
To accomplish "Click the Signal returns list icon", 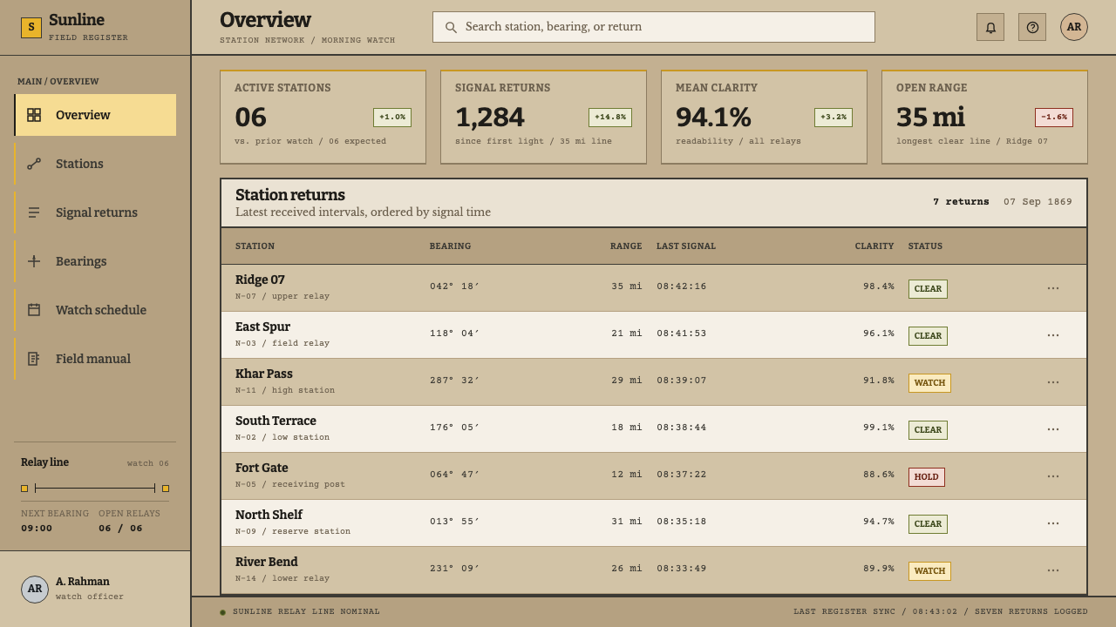I will [x=34, y=212].
